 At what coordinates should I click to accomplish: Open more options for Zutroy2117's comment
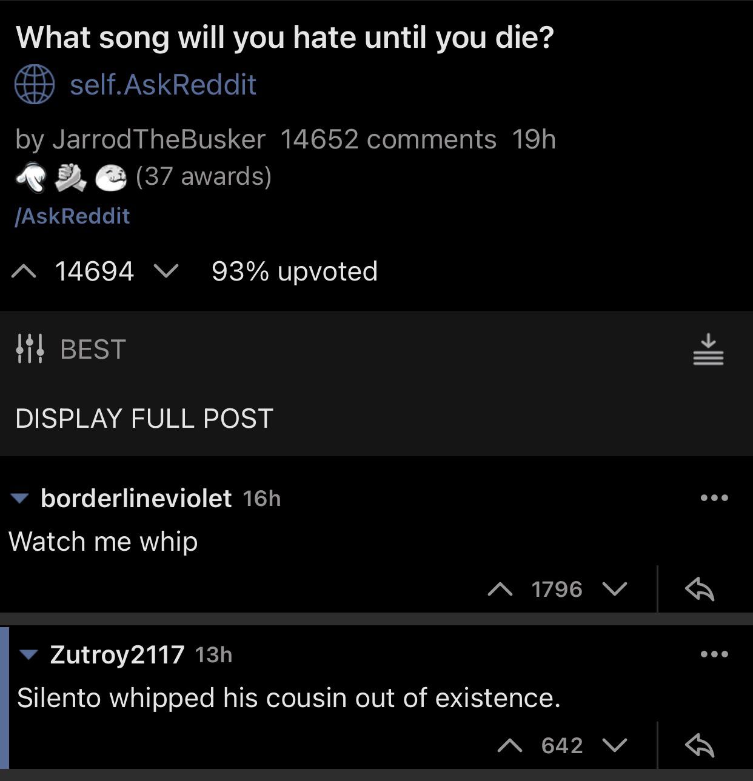point(714,654)
